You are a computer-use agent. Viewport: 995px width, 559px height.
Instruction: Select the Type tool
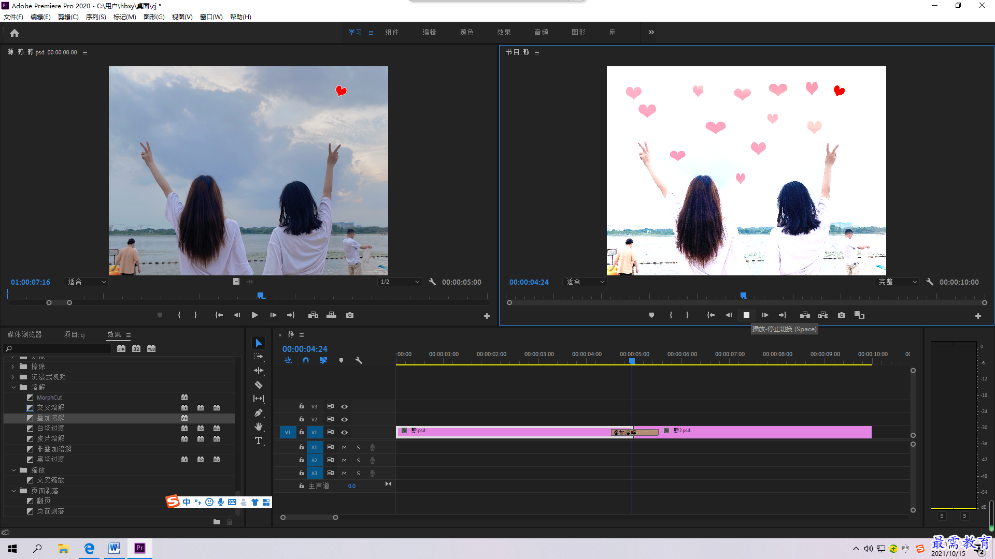coord(259,440)
